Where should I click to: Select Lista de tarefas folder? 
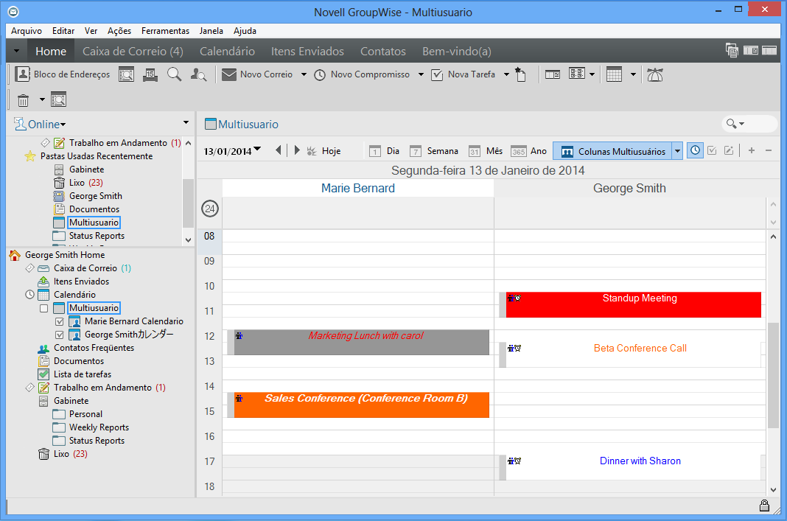click(x=83, y=374)
